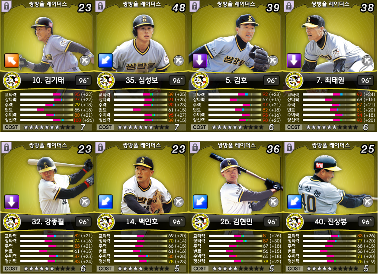Click blue arrow icon on 심성보 card
The image size is (378, 274).
[x=106, y=60]
